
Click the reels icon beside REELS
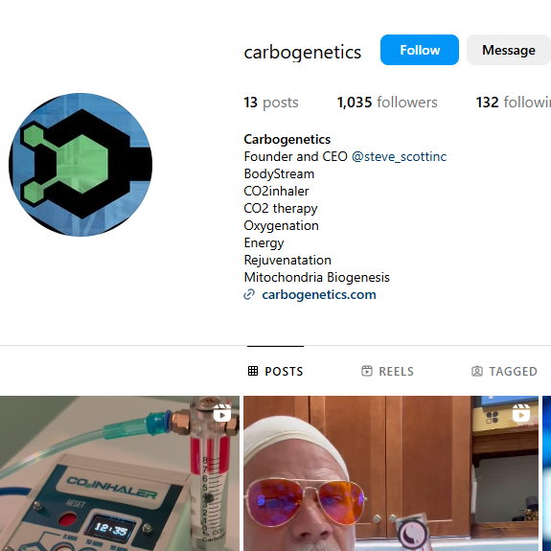coord(366,371)
